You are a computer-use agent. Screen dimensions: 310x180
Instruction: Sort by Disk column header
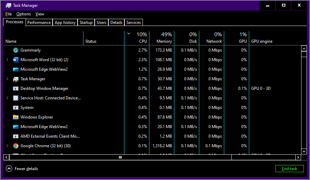click(187, 38)
